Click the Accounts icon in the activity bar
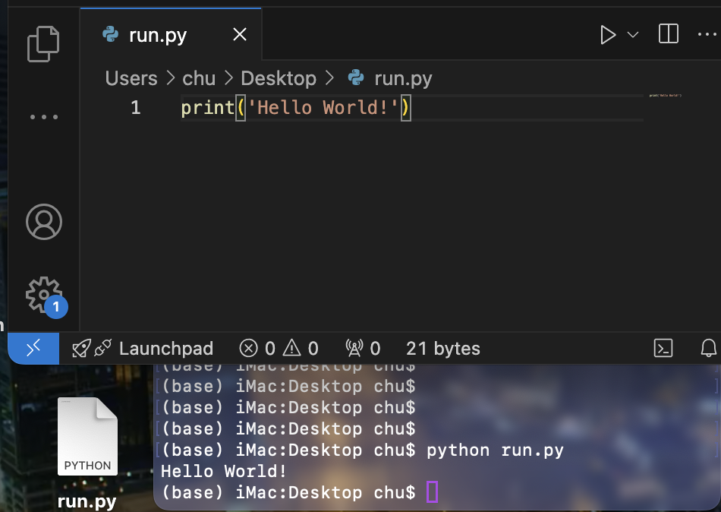 tap(43, 222)
